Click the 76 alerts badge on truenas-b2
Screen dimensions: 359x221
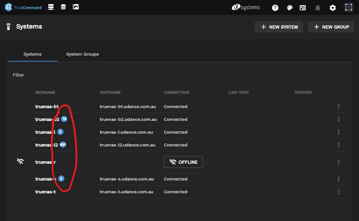point(64,119)
